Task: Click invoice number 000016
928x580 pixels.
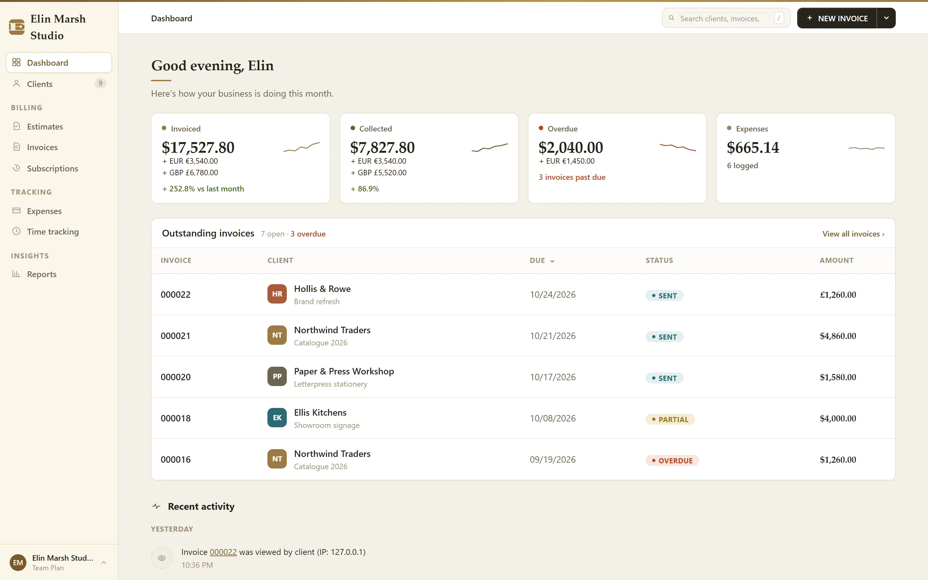Action: (x=176, y=459)
